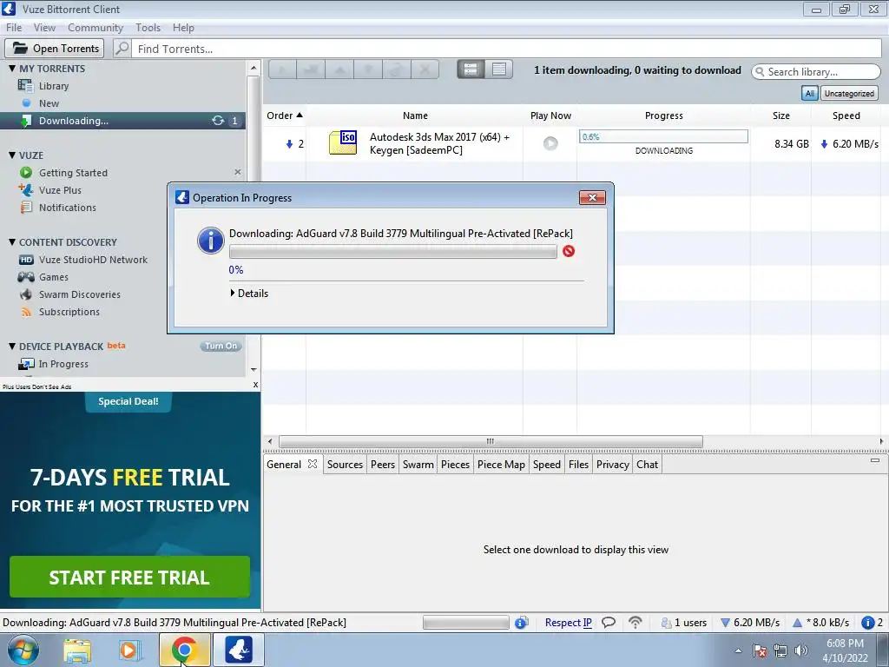Open Swarm Discoveries
This screenshot has height=667, width=889.
tap(79, 294)
